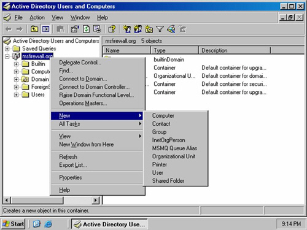Expand the Computers tree node
This screenshot has height=230, width=307.
click(17, 72)
